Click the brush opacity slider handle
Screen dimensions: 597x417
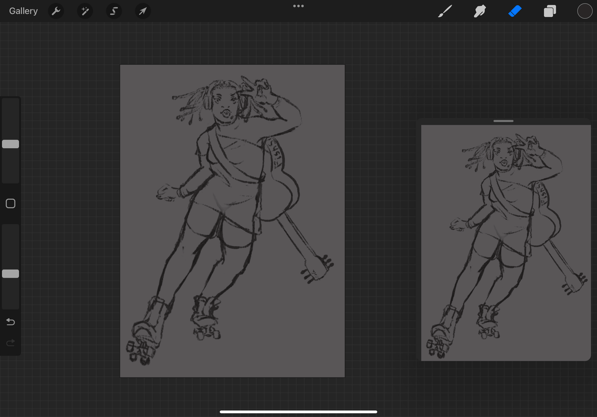coord(10,274)
